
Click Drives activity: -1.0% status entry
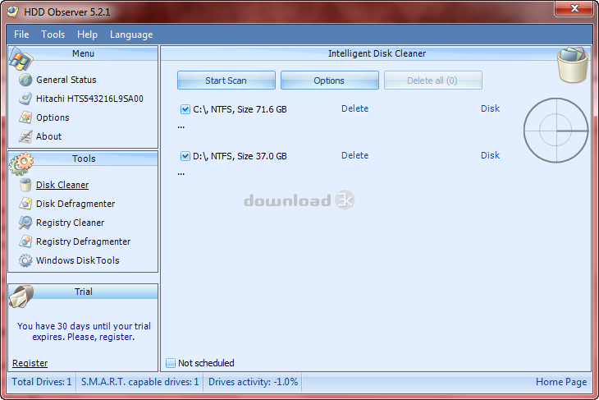pyautogui.click(x=253, y=382)
